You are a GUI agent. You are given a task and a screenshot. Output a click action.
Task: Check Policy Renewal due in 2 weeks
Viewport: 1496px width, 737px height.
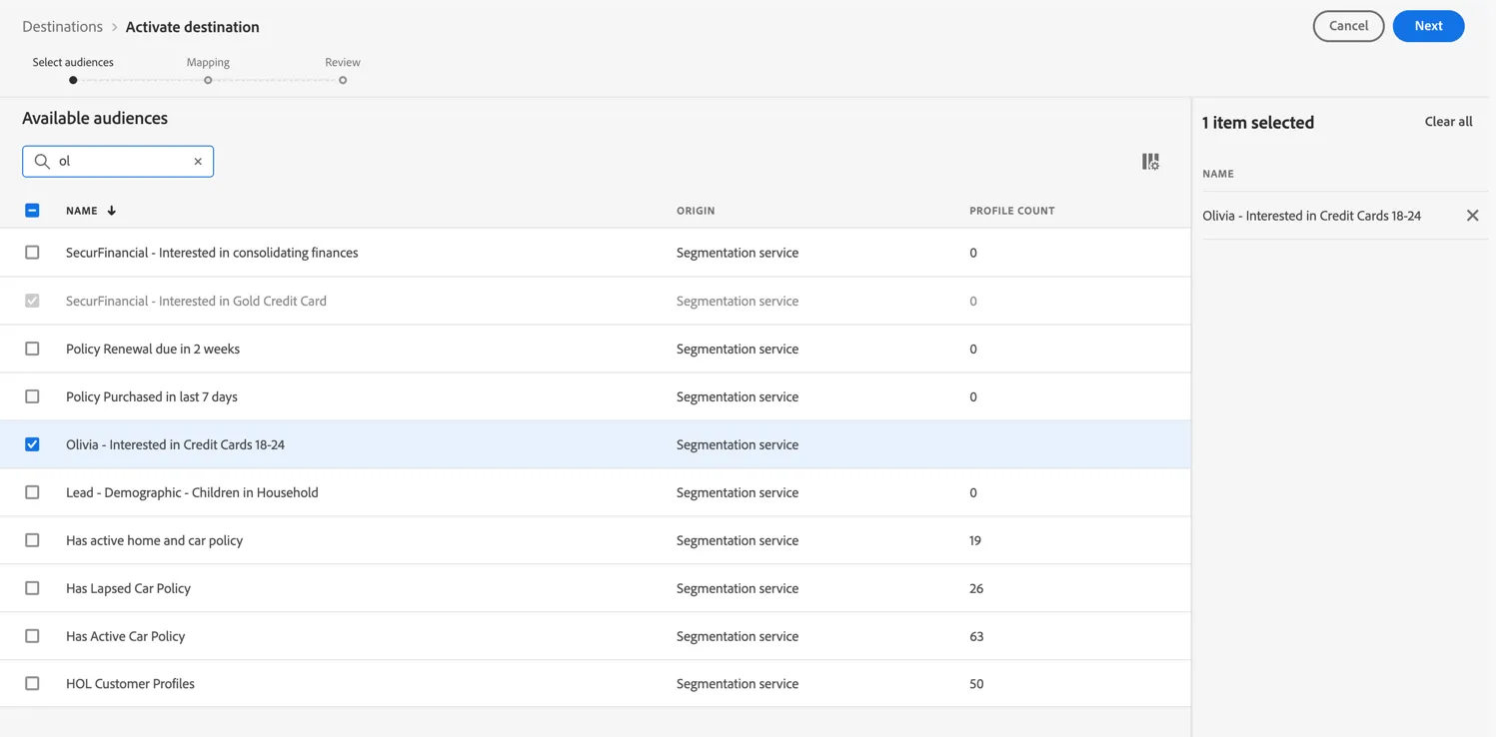pyautogui.click(x=32, y=349)
